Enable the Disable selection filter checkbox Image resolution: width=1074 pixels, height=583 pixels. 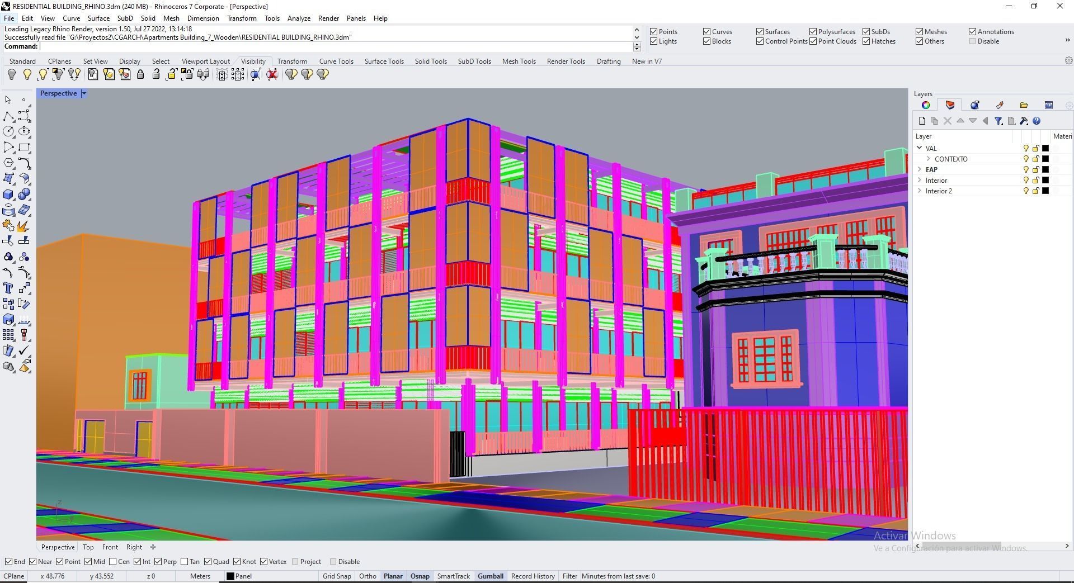972,41
